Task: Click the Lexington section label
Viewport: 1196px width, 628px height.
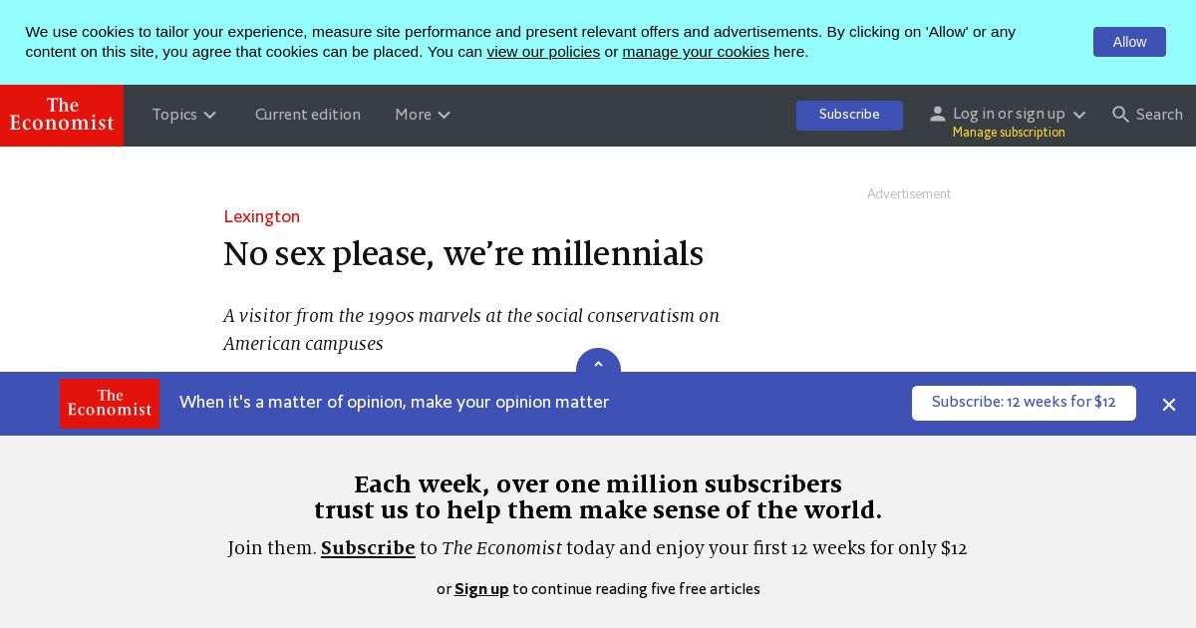Action: [x=261, y=217]
